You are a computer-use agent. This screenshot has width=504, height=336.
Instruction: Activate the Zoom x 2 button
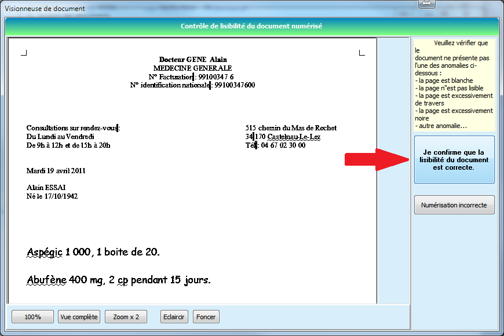click(126, 317)
